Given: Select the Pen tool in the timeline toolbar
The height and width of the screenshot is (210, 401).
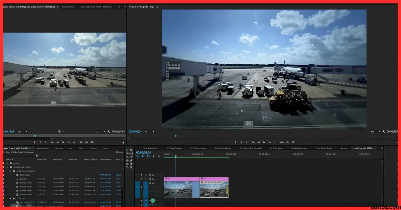Looking at the screenshot, I should [131, 160].
